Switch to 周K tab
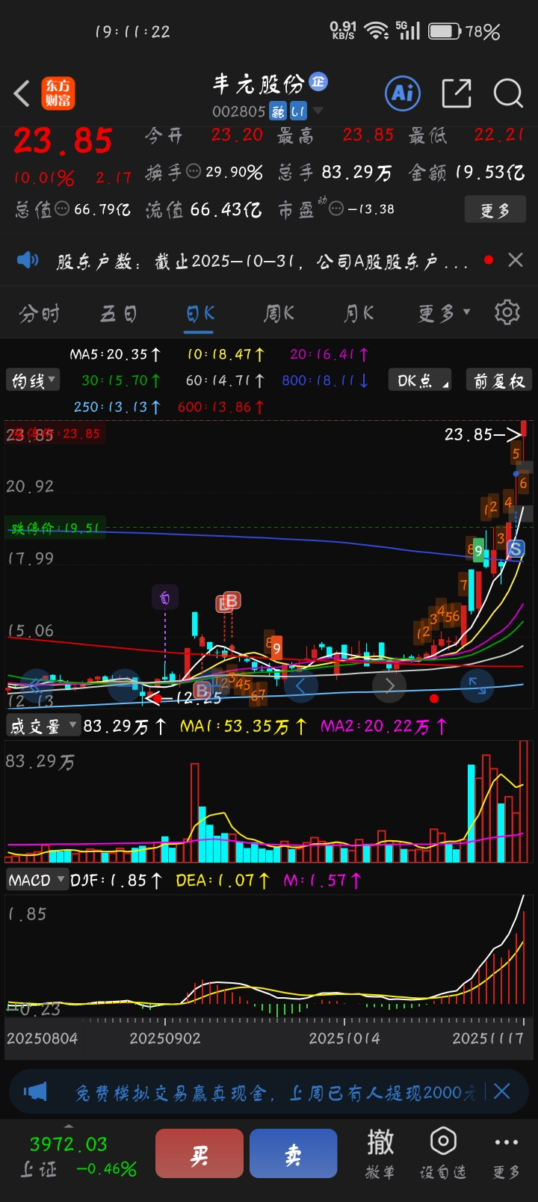Image resolution: width=538 pixels, height=1202 pixels. pos(279,313)
